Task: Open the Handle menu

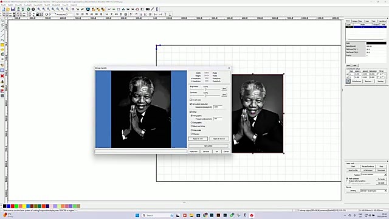Action: [x=38, y=5]
